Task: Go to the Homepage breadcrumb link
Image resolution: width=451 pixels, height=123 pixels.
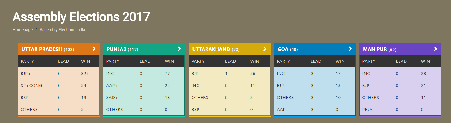Action: [22, 30]
